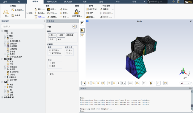193x113 pixels.
Task: Open 单元区域 cell zones in ribbon
Action: tap(91, 9)
